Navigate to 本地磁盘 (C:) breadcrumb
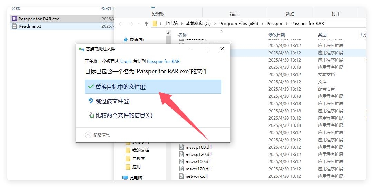Viewport: 373px width, 187px height. coord(198,24)
